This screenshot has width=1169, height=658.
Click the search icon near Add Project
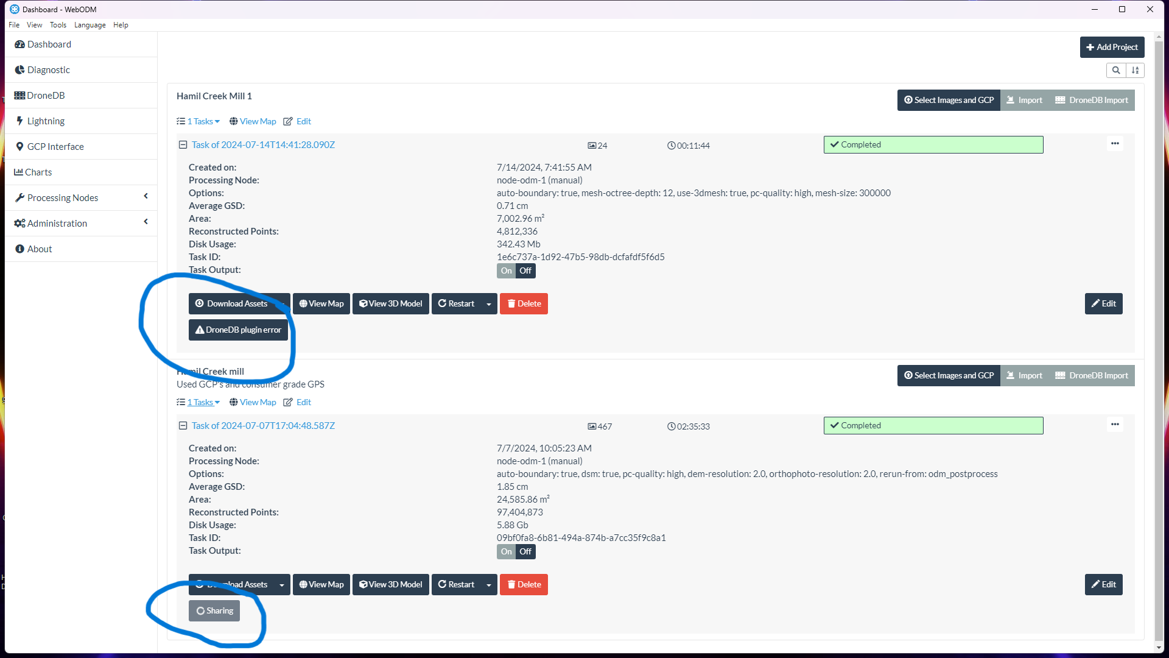coord(1116,70)
